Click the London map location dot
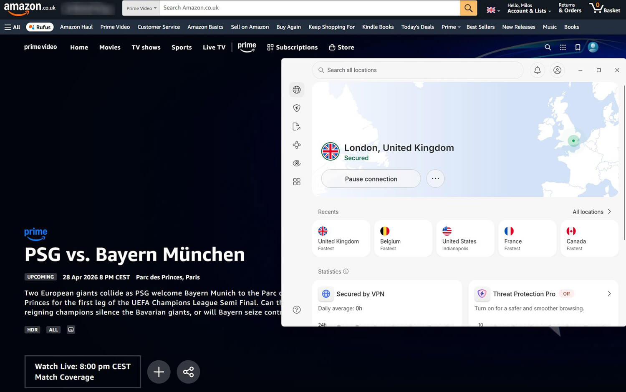 (573, 141)
